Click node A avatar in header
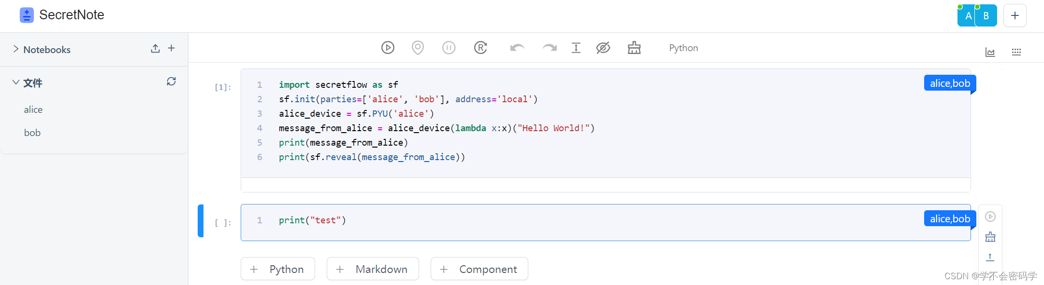Viewport: 1044px width, 285px height. (x=967, y=15)
